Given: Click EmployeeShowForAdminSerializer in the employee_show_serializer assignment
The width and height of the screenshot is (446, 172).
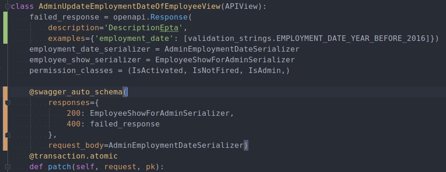Looking at the screenshot, I should (x=225, y=60).
